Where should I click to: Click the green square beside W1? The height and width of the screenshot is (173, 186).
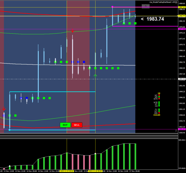[x=159, y=111]
